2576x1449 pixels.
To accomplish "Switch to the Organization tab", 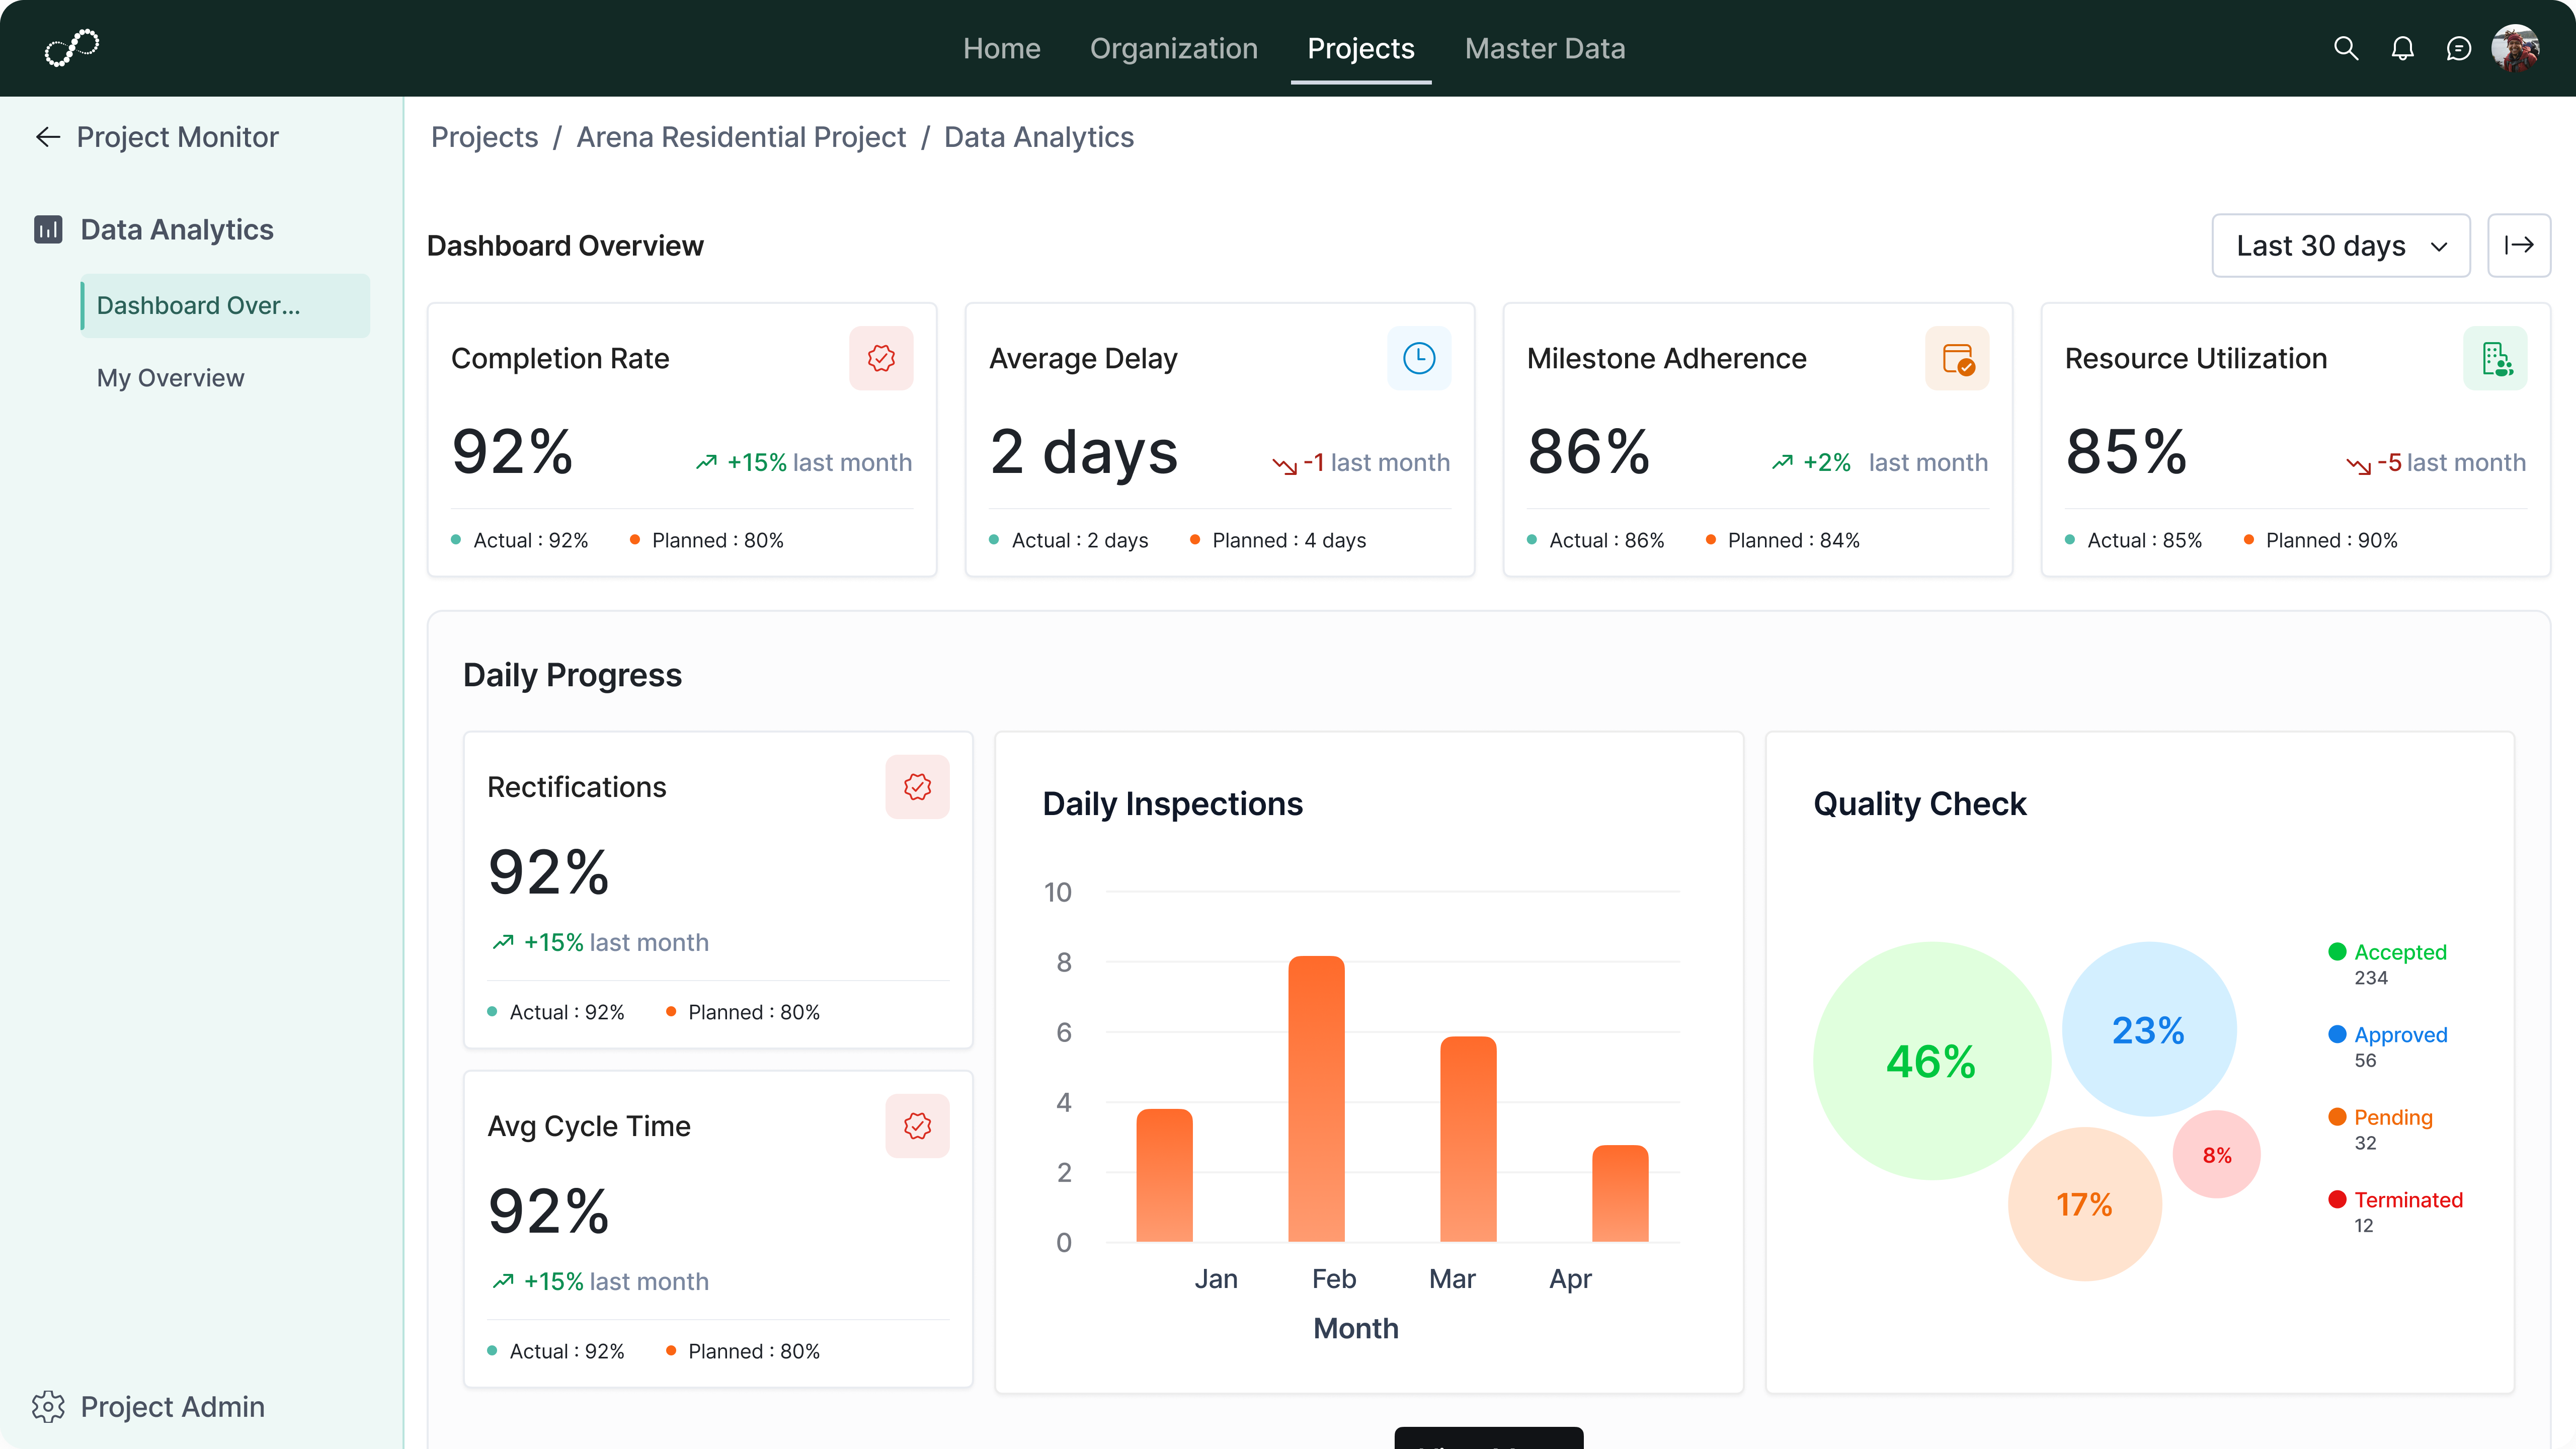I will [1173, 48].
